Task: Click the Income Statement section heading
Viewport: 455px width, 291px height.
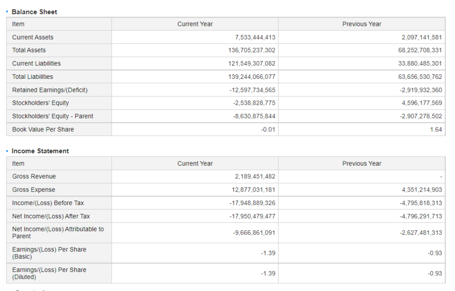Action: tap(40, 151)
